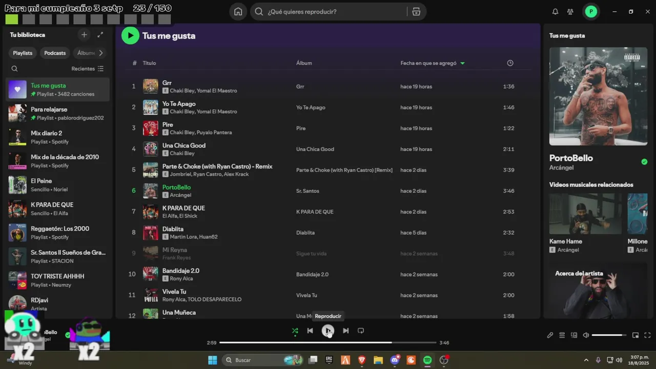Sort by the Título column header

[x=149, y=63]
